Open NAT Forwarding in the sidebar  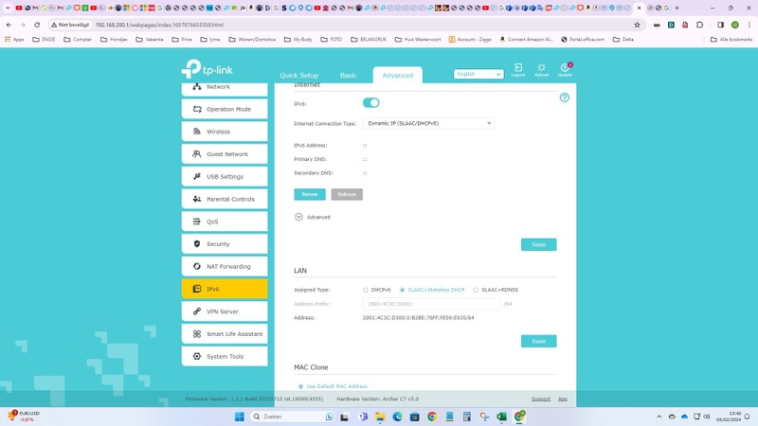(x=225, y=266)
